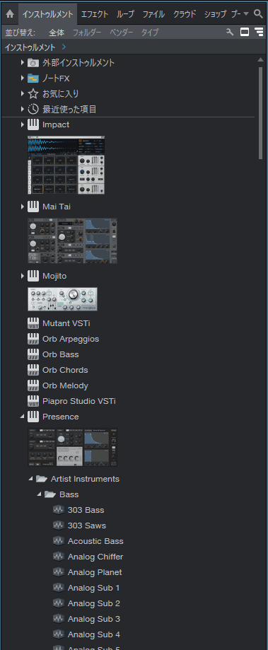Switch to the エフェクト tab
The image size is (268, 650).
[x=95, y=14]
